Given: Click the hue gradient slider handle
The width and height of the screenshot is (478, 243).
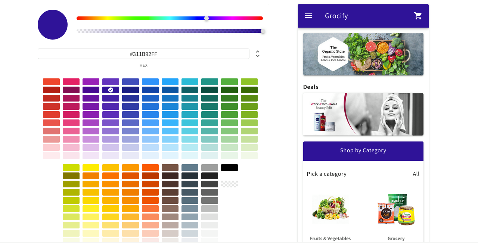Looking at the screenshot, I should coord(206,18).
